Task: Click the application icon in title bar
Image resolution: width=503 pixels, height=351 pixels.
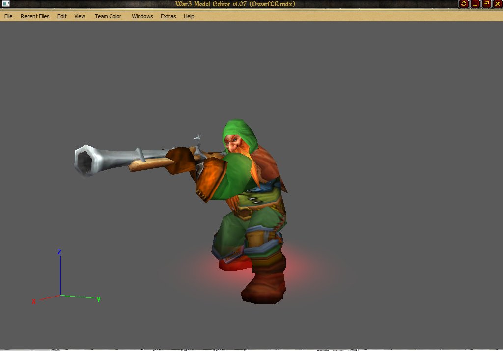Action: (6, 4)
